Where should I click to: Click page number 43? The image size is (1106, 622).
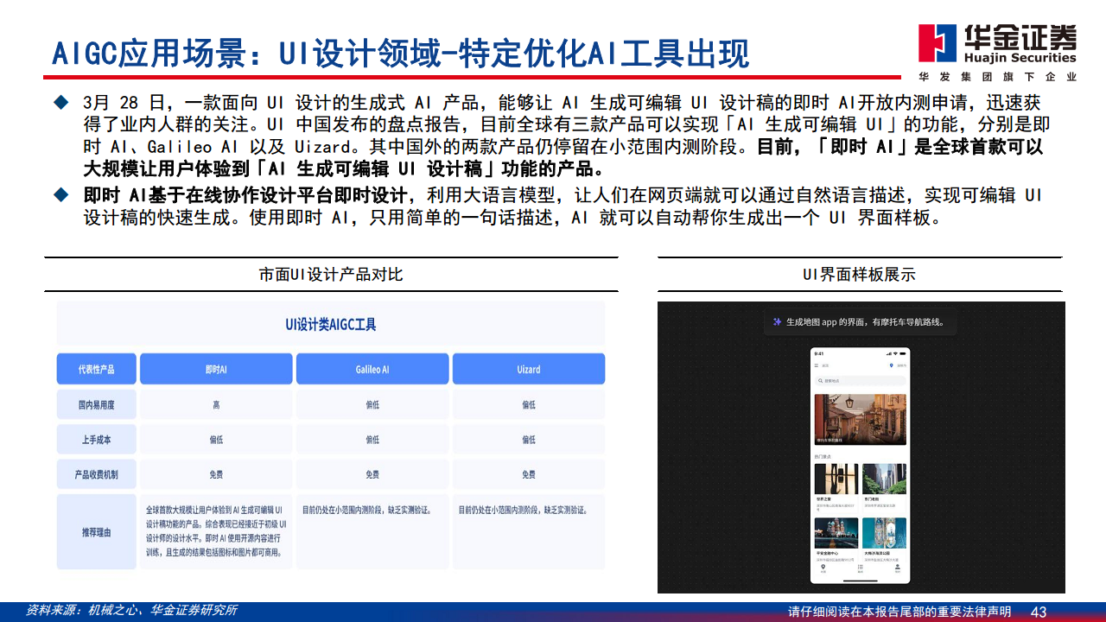point(1039,612)
